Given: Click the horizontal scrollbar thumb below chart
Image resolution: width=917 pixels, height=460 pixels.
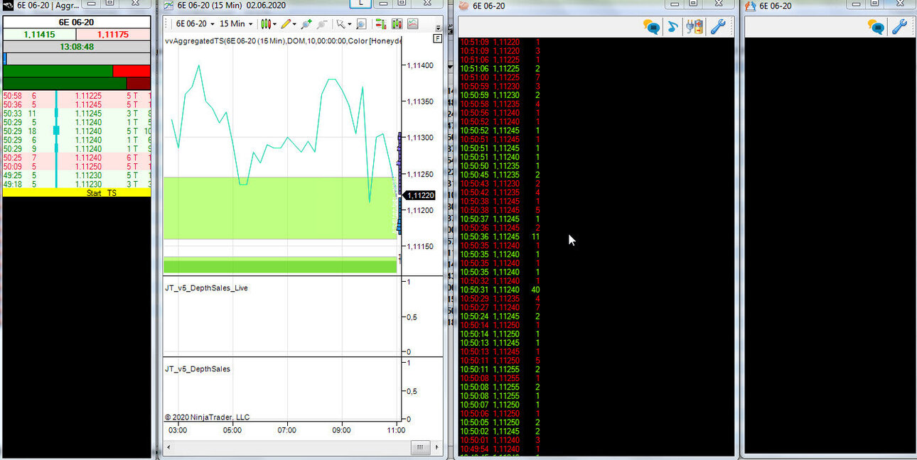Looking at the screenshot, I should click(x=421, y=447).
